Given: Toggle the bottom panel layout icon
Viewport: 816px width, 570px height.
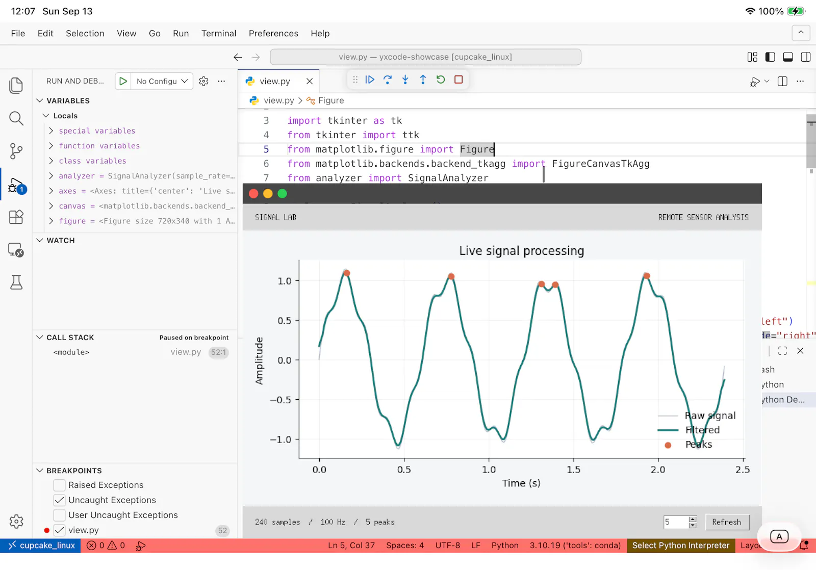Looking at the screenshot, I should (x=788, y=57).
